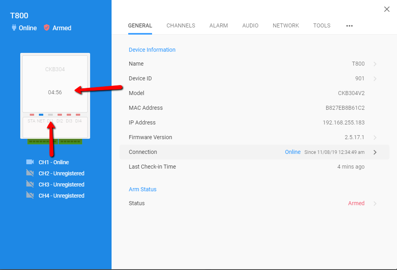Select the CH2 Unregistered camera-off icon
This screenshot has height=270, width=397.
[x=30, y=173]
